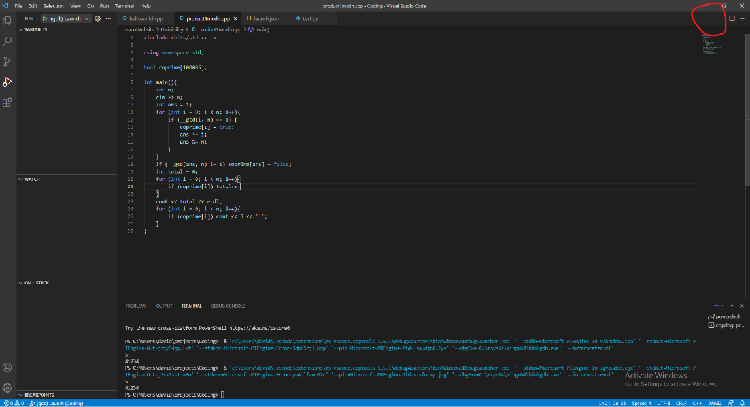Change line endings via CRLF
This screenshot has width=750, height=407.
[x=681, y=403]
